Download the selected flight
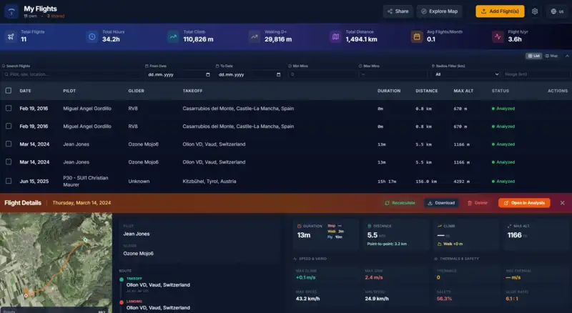The image size is (572, 313). pyautogui.click(x=441, y=203)
